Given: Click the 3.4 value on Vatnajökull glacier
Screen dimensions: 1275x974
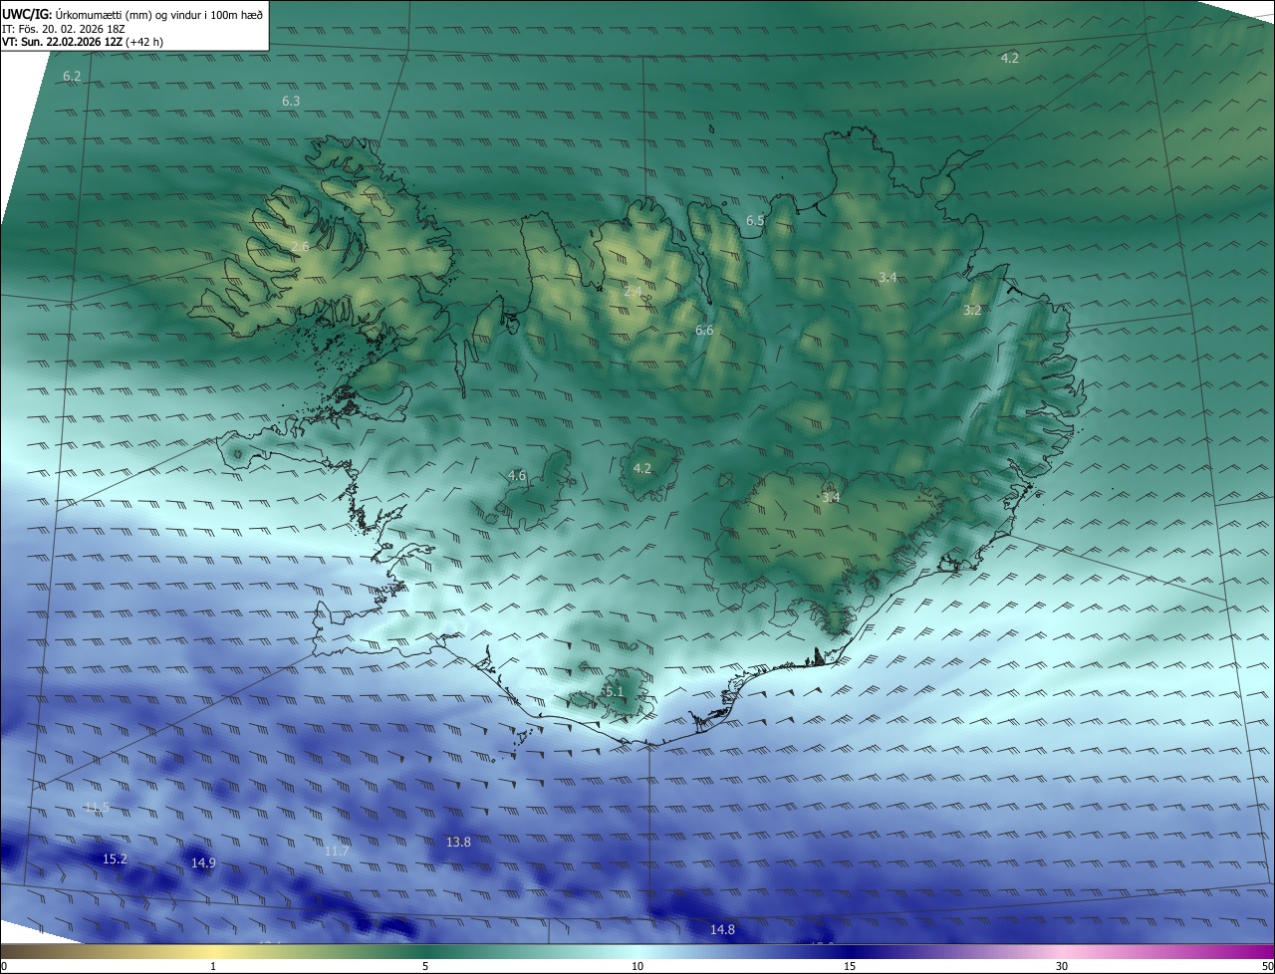Looking at the screenshot, I should (831, 497).
